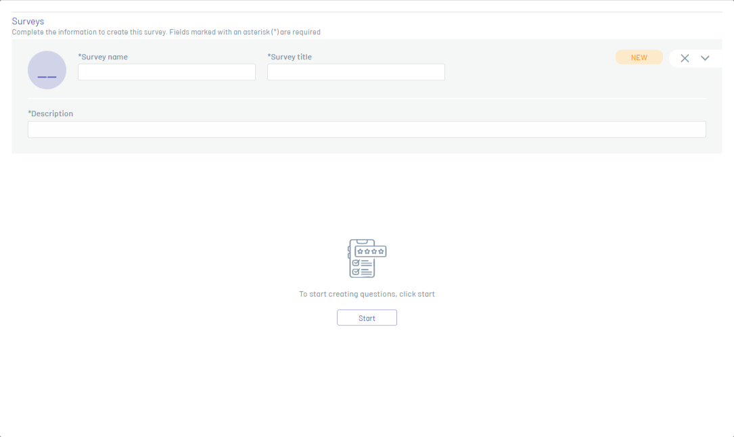Focus the Survey name input field

tap(166, 72)
